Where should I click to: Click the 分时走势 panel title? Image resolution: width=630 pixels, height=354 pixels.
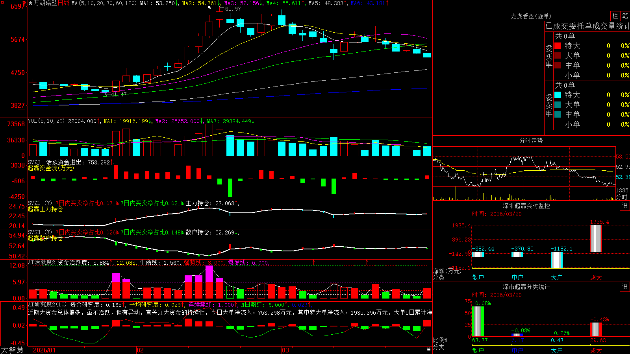tap(531, 140)
